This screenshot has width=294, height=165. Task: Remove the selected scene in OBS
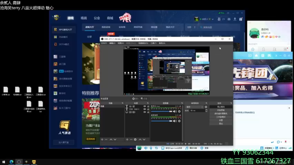(106, 140)
